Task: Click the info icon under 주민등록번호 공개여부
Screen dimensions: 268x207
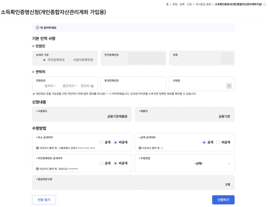Action: [37, 169]
